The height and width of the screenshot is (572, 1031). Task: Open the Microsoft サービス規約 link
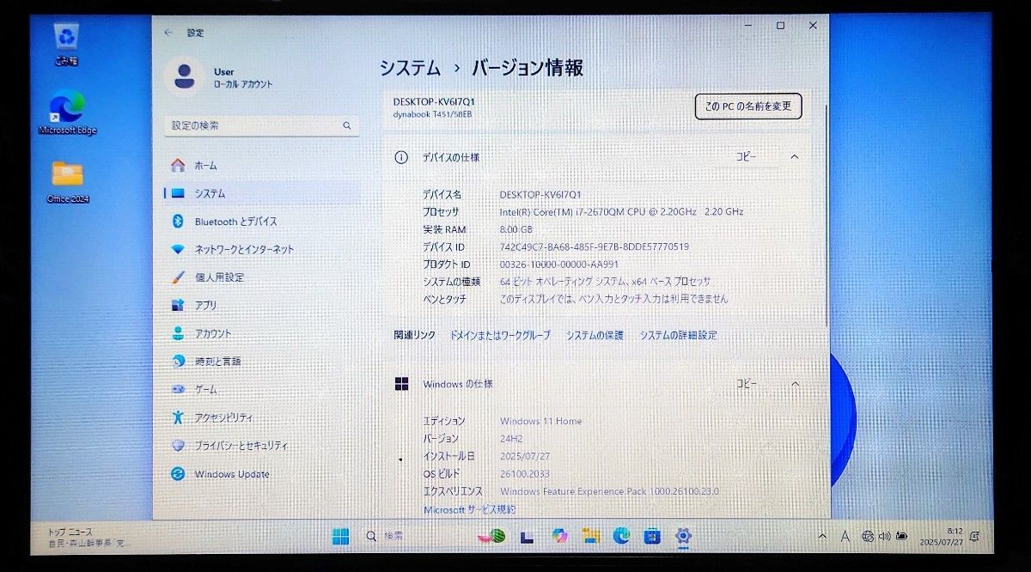click(x=469, y=509)
